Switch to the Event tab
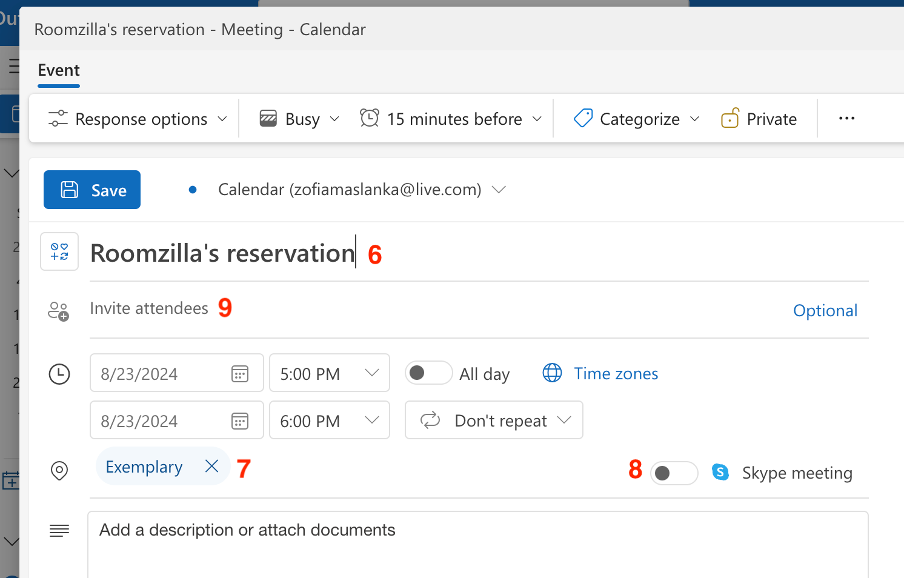Image resolution: width=904 pixels, height=578 pixels. [59, 70]
